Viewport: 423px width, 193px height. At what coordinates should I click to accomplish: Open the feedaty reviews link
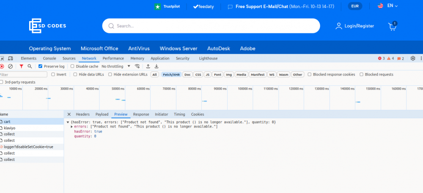tap(204, 7)
